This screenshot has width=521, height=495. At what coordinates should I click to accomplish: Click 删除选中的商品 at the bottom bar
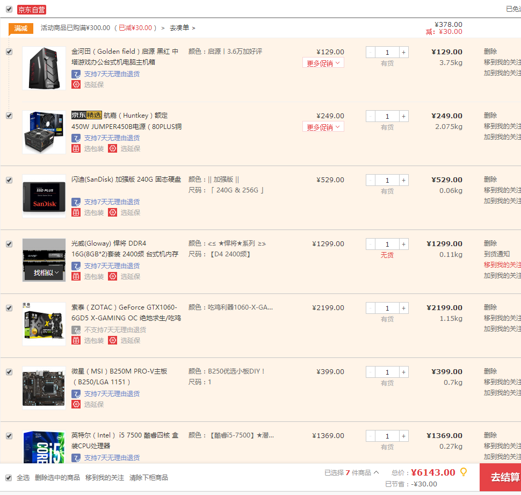(57, 478)
